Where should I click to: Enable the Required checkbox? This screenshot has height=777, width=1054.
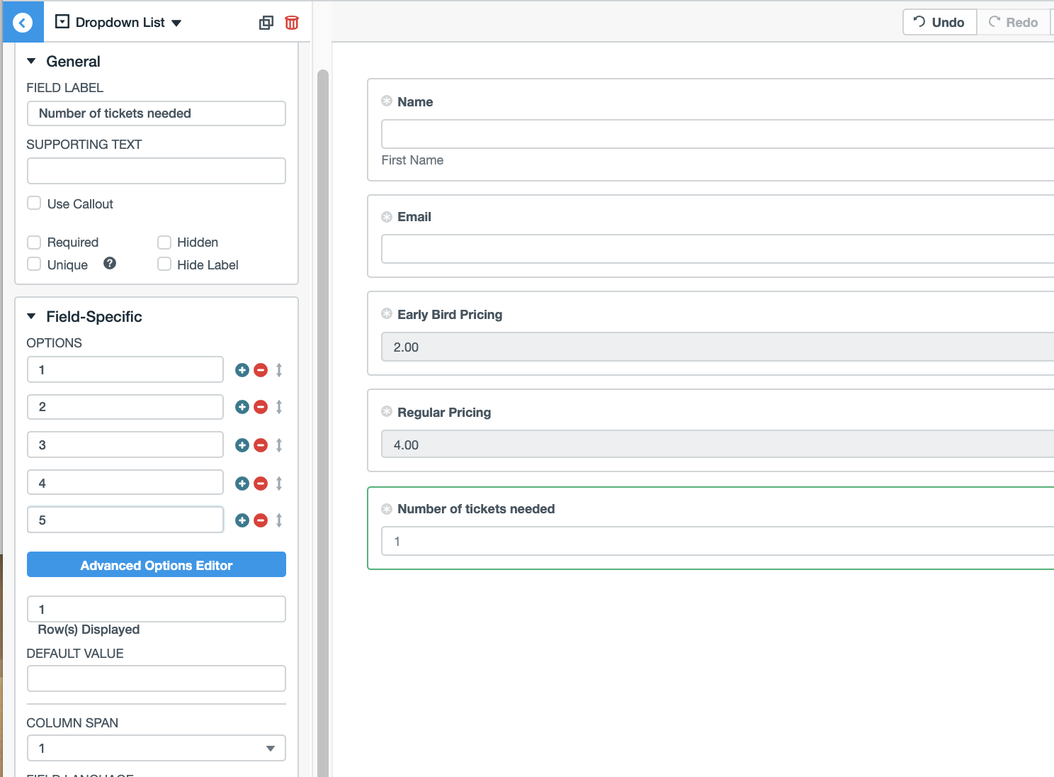(x=34, y=242)
